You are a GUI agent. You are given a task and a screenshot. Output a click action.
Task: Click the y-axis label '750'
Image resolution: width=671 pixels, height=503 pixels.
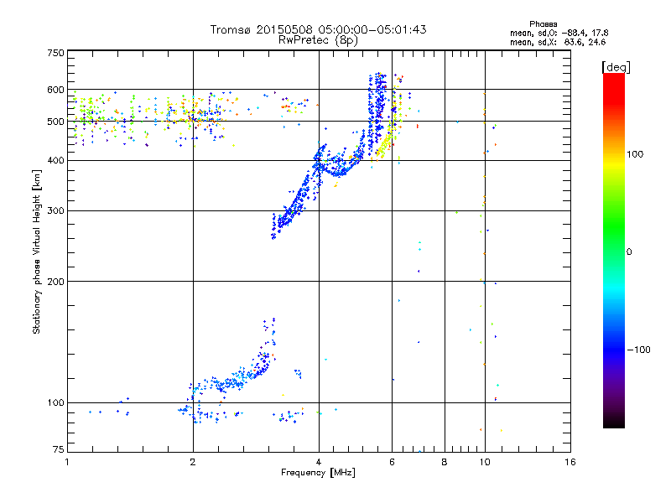point(55,53)
